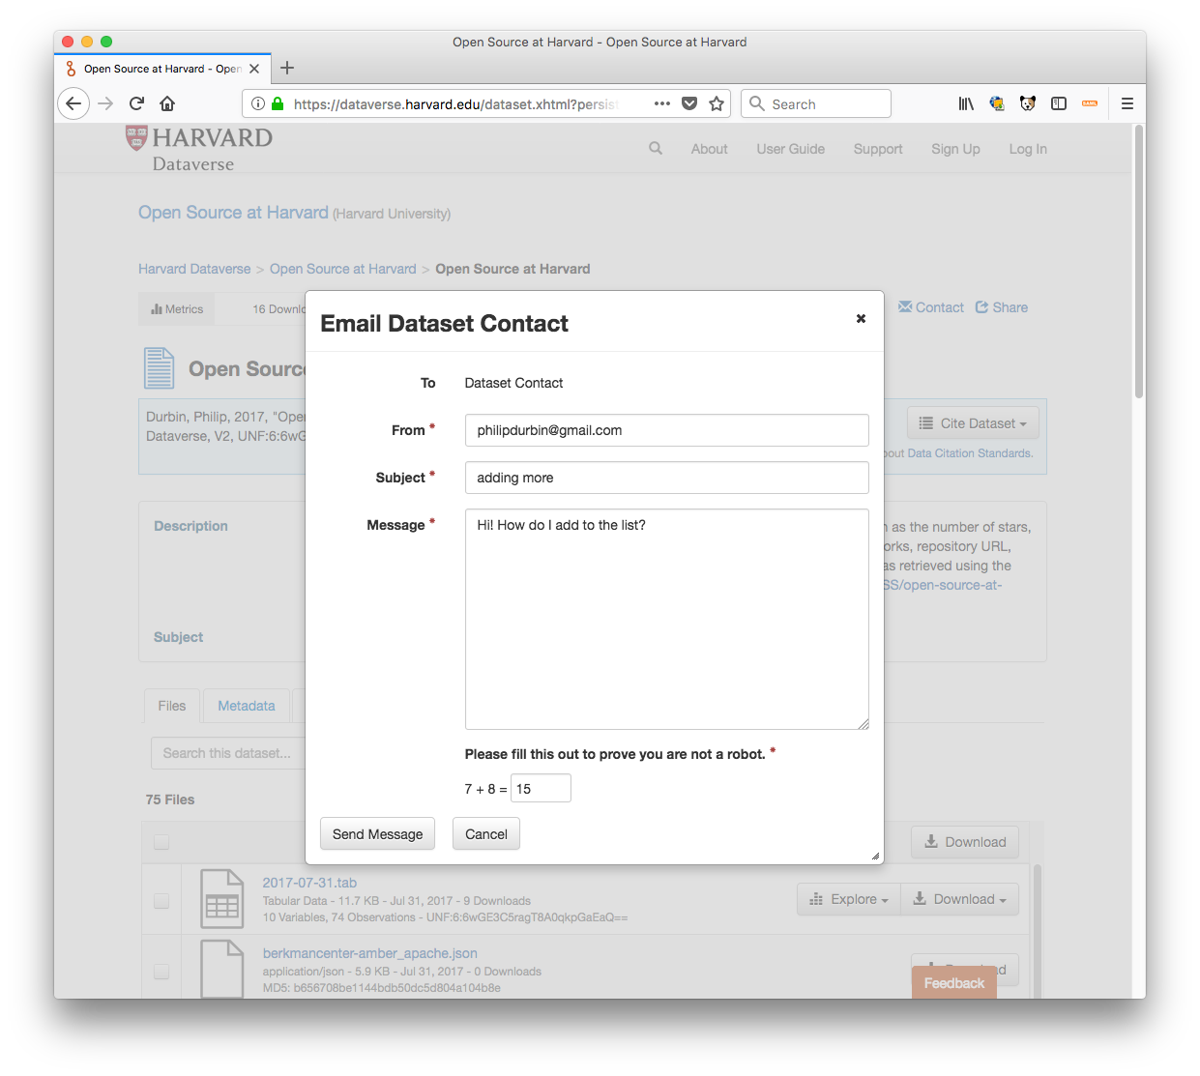
Task: Click the message box resize grip
Action: point(863,724)
